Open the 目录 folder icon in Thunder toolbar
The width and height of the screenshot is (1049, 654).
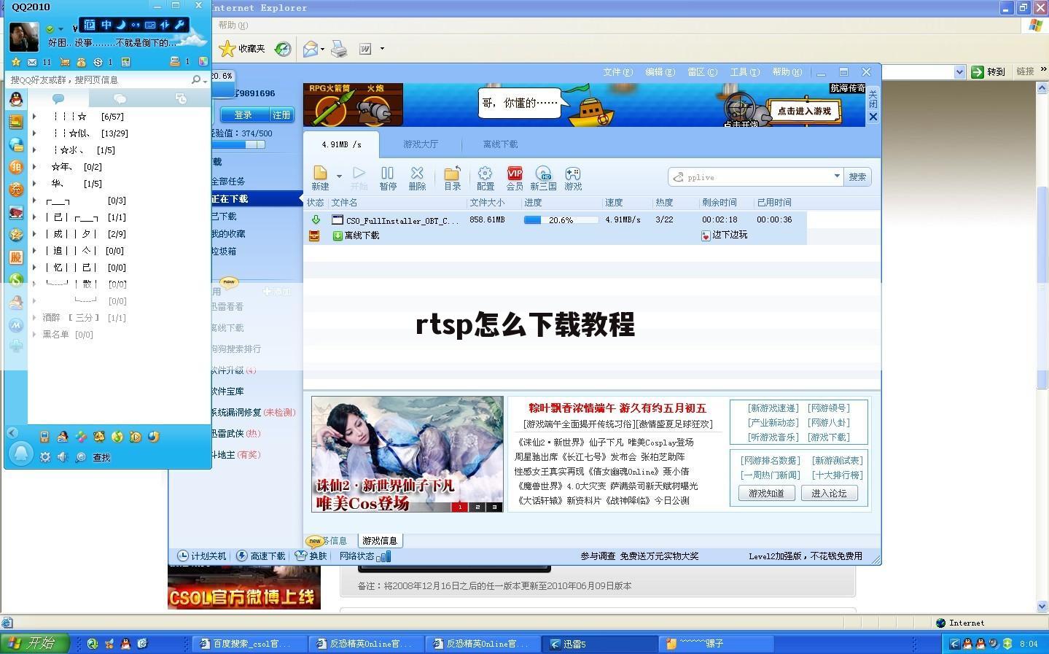coord(452,174)
